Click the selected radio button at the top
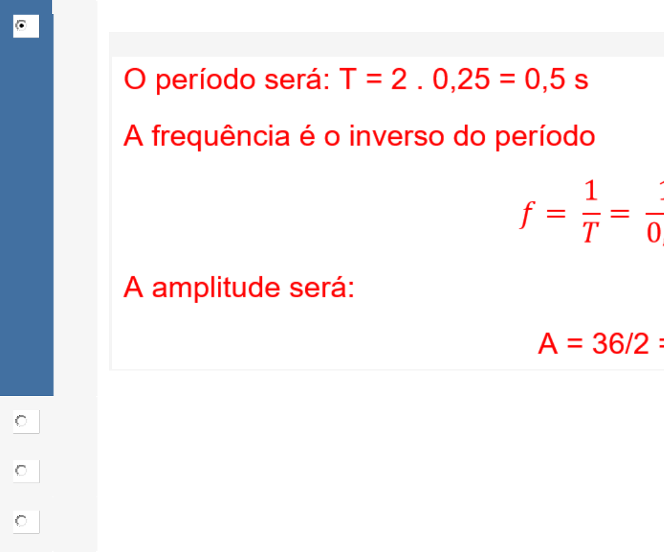 point(22,25)
